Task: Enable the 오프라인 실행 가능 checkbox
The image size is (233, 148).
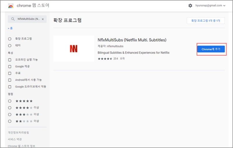Action: pyautogui.click(x=10, y=60)
